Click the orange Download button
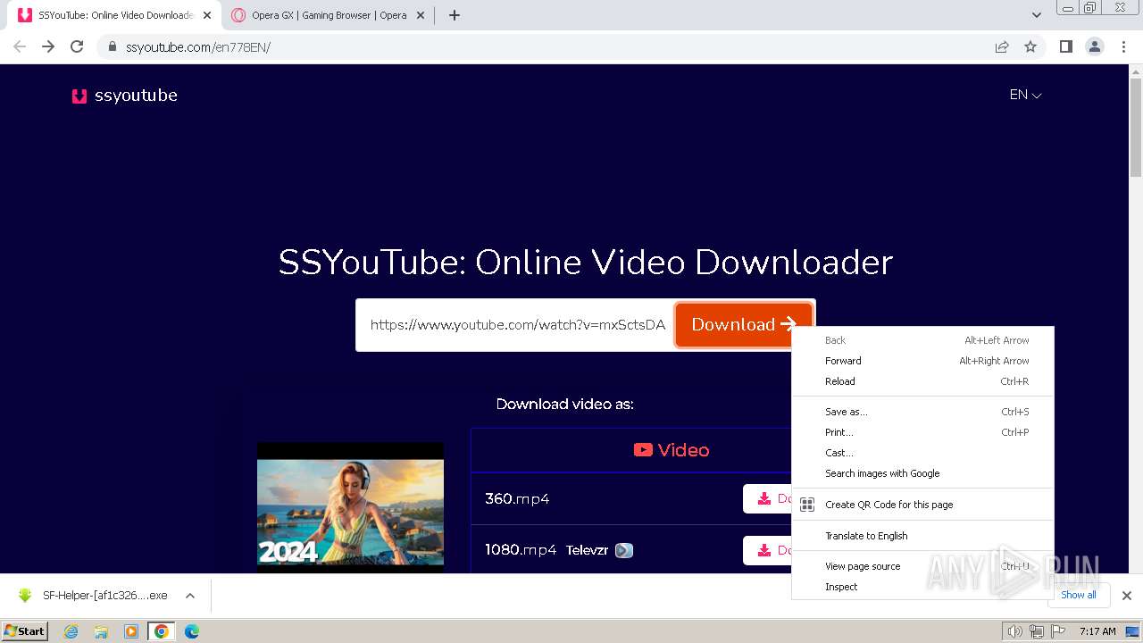 743,324
